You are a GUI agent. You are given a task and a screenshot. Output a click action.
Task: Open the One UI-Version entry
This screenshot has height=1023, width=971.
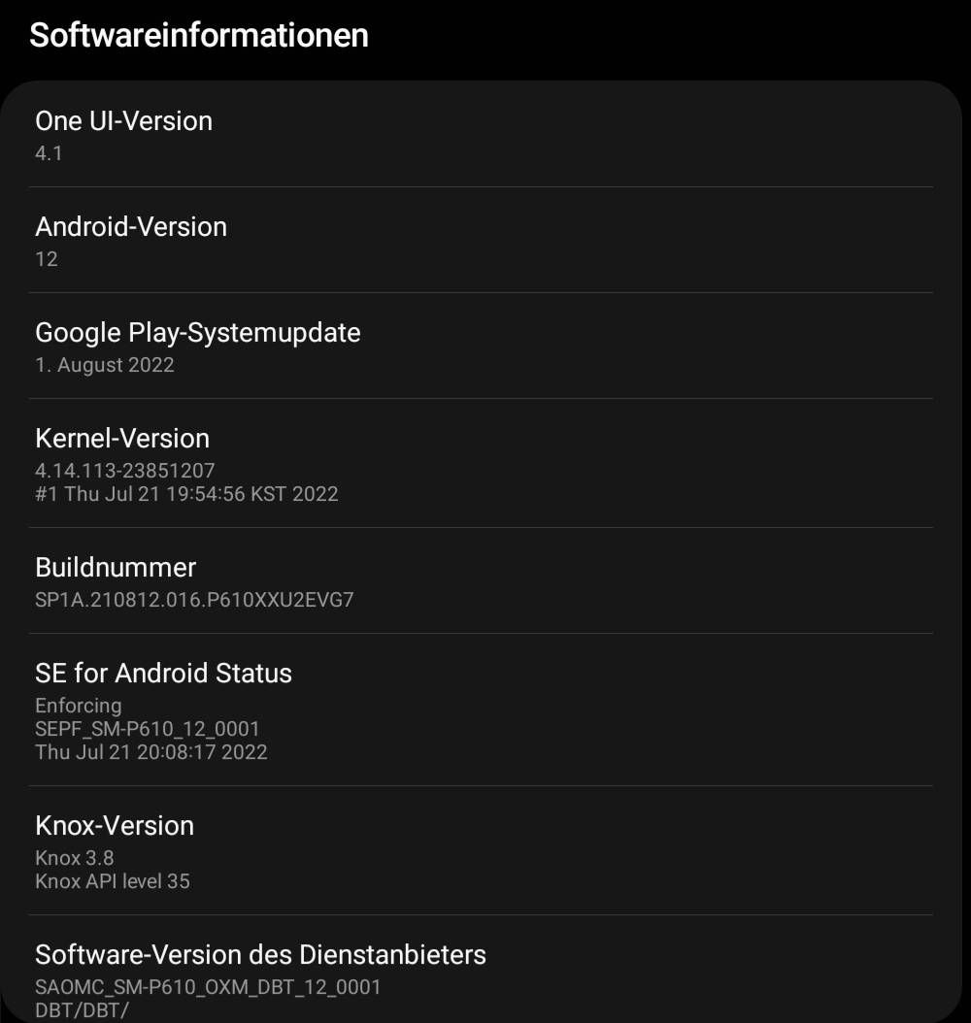(123, 120)
